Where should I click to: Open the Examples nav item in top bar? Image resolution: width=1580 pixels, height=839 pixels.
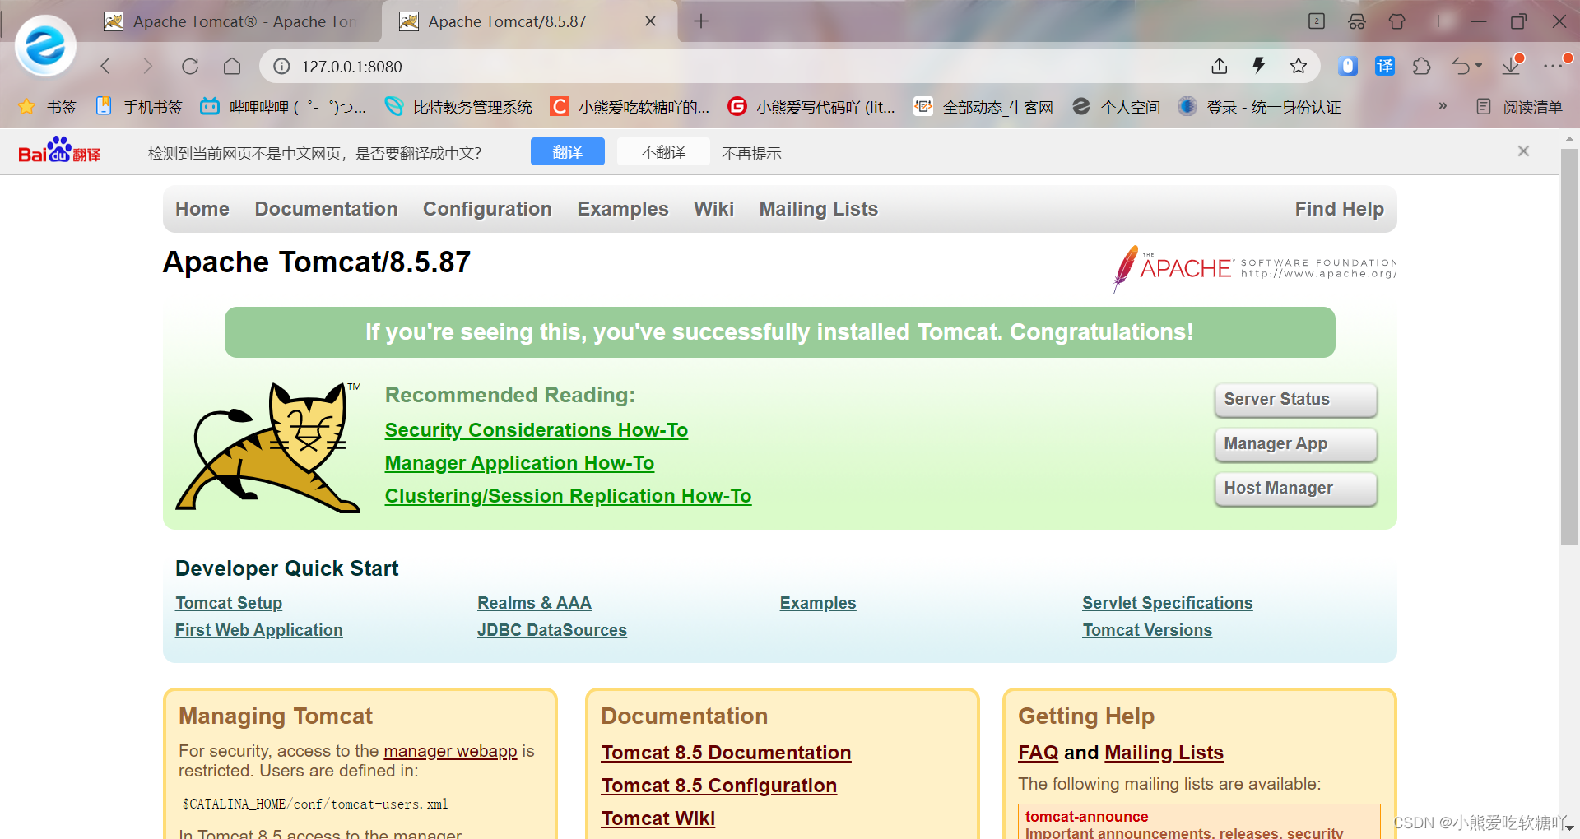point(623,209)
